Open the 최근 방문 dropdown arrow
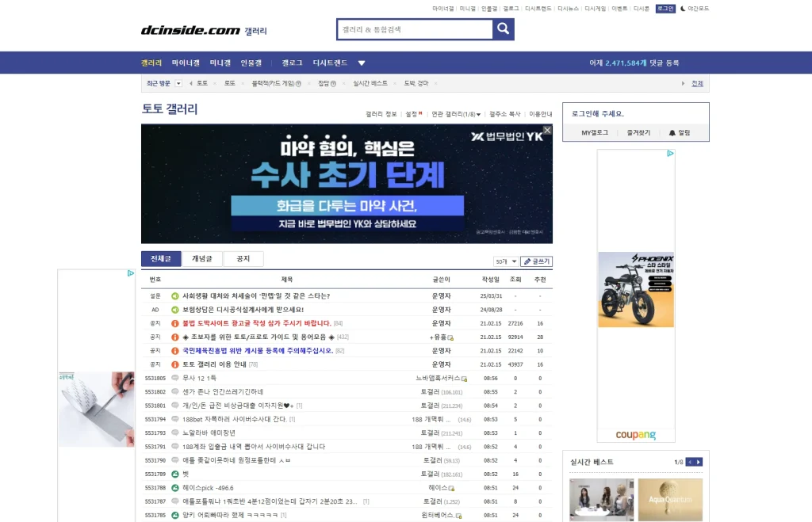 pyautogui.click(x=179, y=83)
